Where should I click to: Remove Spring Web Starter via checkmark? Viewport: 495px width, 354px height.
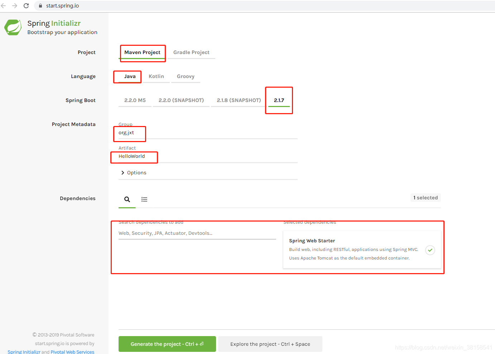click(x=430, y=250)
